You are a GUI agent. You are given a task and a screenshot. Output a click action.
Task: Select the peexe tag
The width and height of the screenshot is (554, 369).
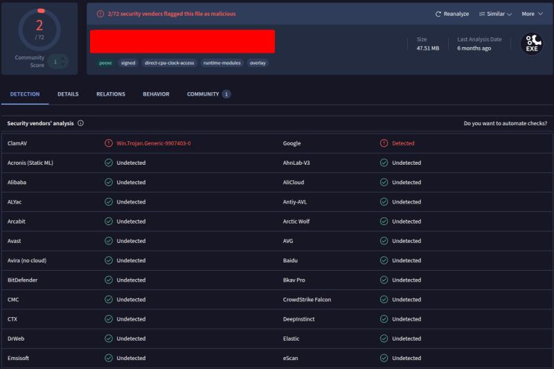[105, 63]
